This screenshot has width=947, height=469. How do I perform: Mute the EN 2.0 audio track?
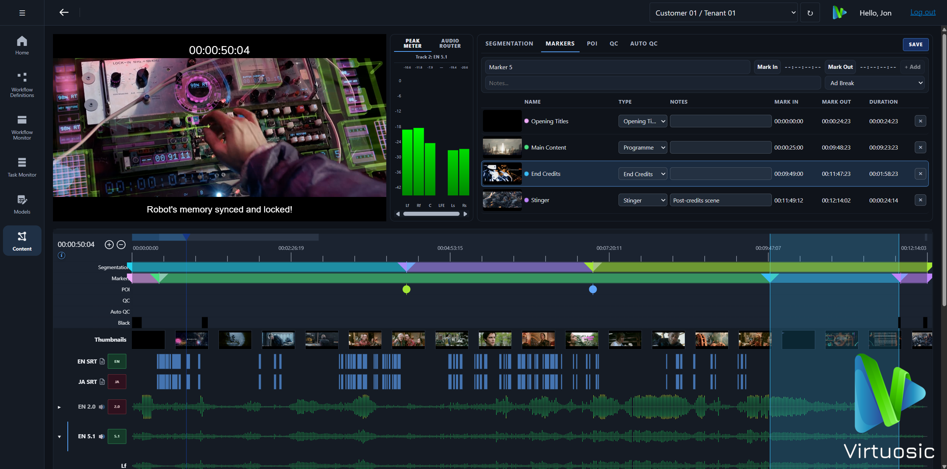pyautogui.click(x=101, y=407)
